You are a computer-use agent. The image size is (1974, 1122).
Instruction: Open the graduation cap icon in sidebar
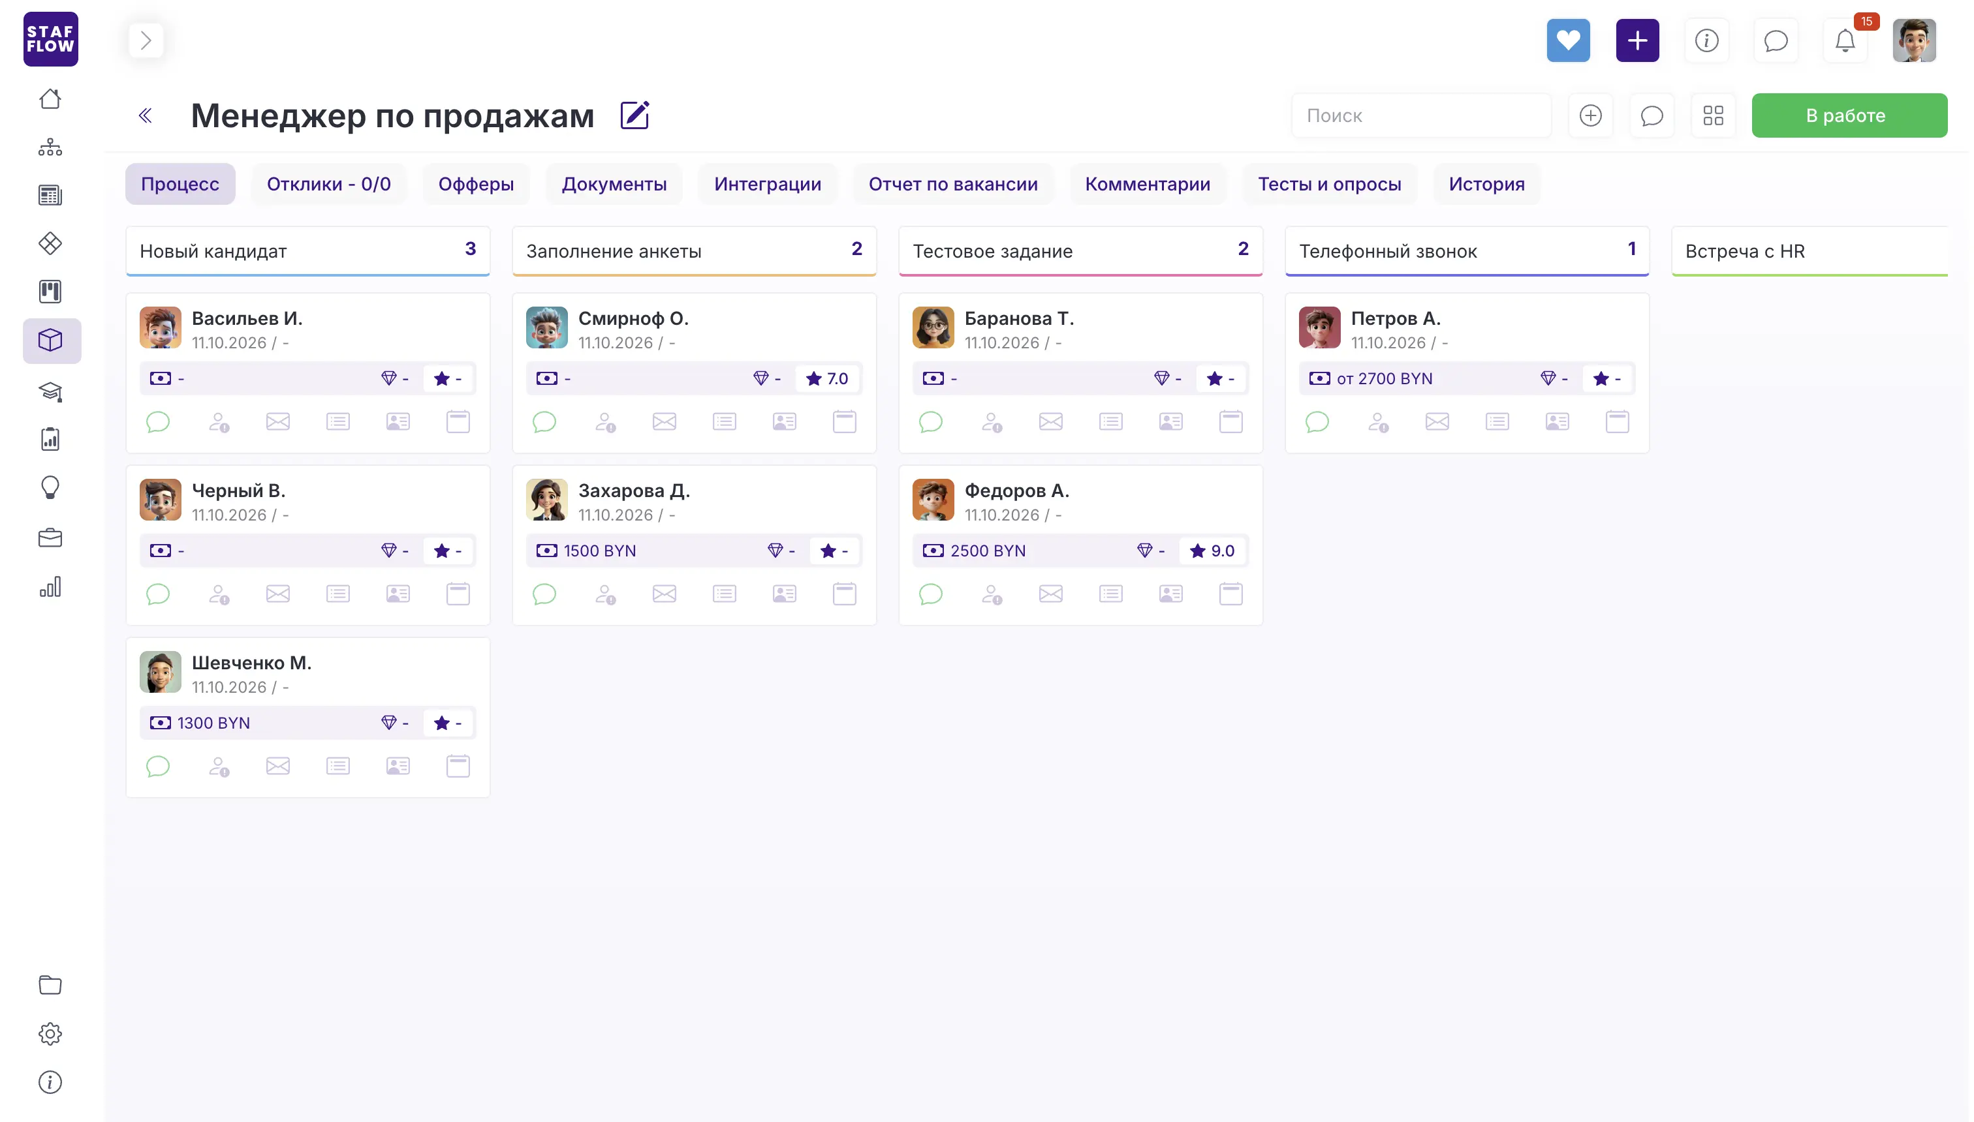[x=50, y=391]
